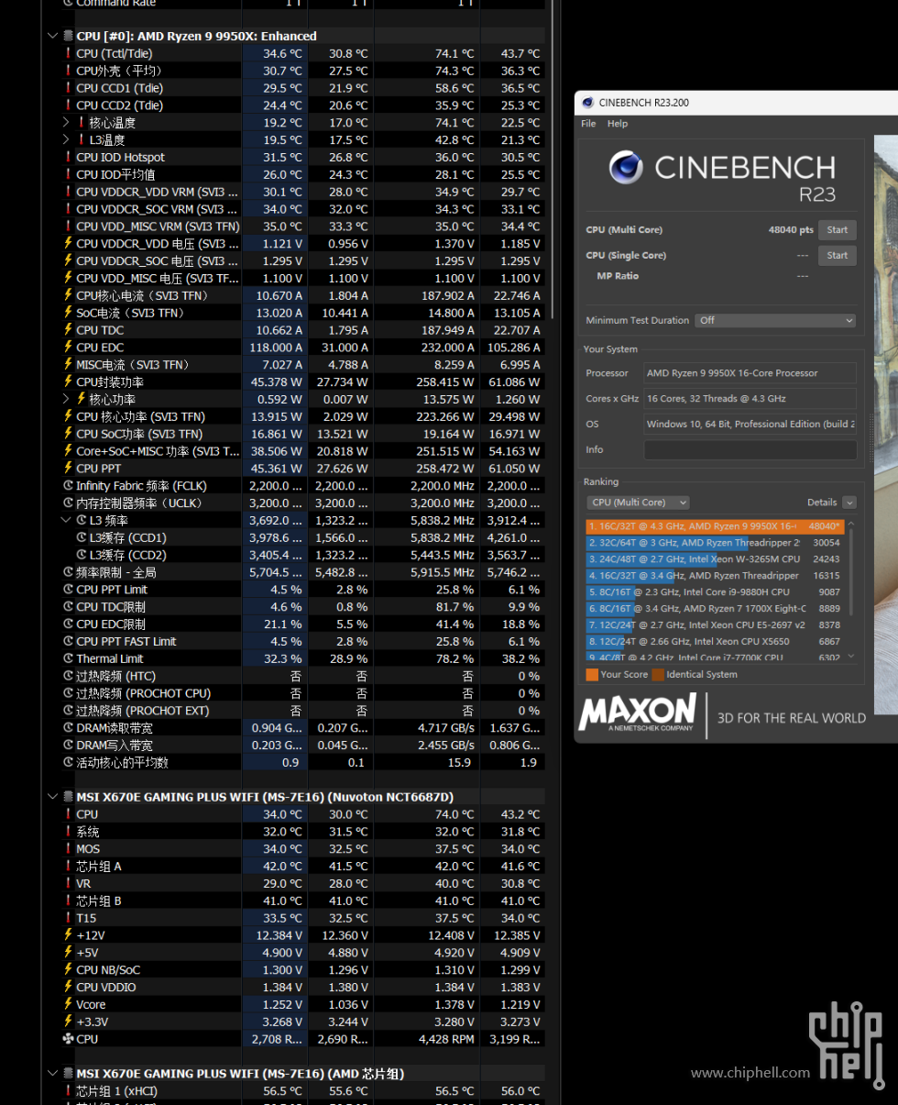898x1105 pixels.
Task: Click the chip icon of the Nuvoton NCT6687D header
Action: pos(68,797)
